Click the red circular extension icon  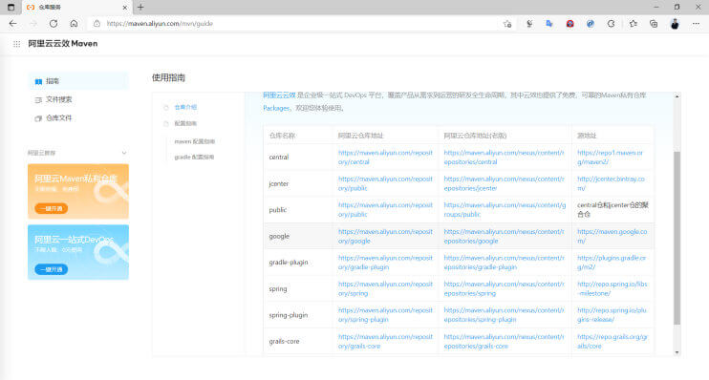569,24
